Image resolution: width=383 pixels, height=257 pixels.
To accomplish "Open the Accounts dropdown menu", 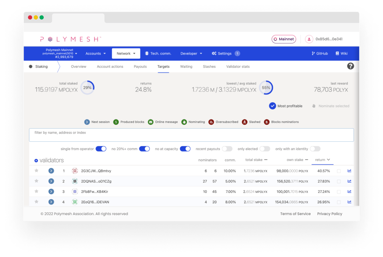I will [x=95, y=53].
